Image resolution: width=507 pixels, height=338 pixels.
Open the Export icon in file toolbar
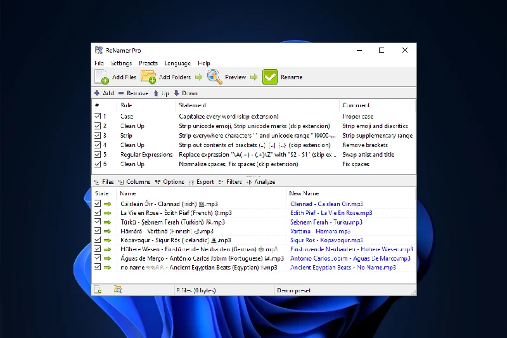pos(191,182)
